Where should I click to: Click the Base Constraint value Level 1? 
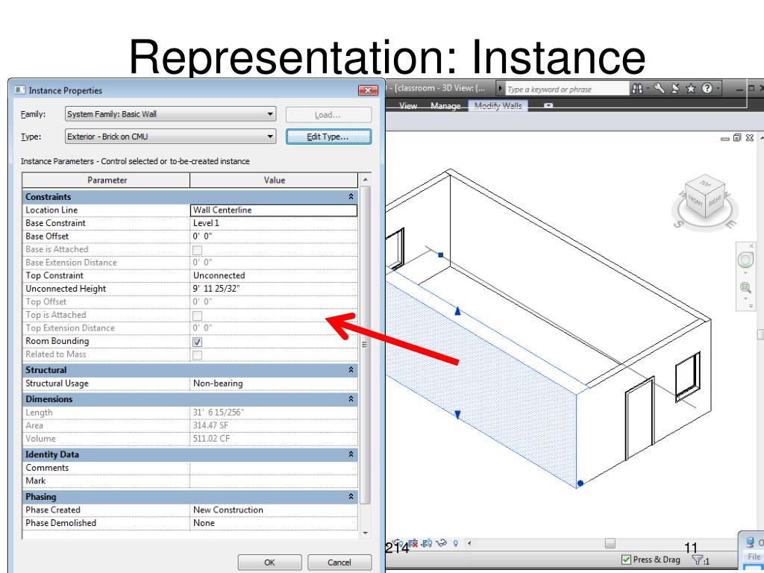tap(274, 223)
